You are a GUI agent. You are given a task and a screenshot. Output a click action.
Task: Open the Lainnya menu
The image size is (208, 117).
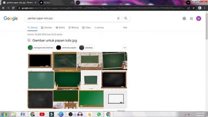(99, 28)
